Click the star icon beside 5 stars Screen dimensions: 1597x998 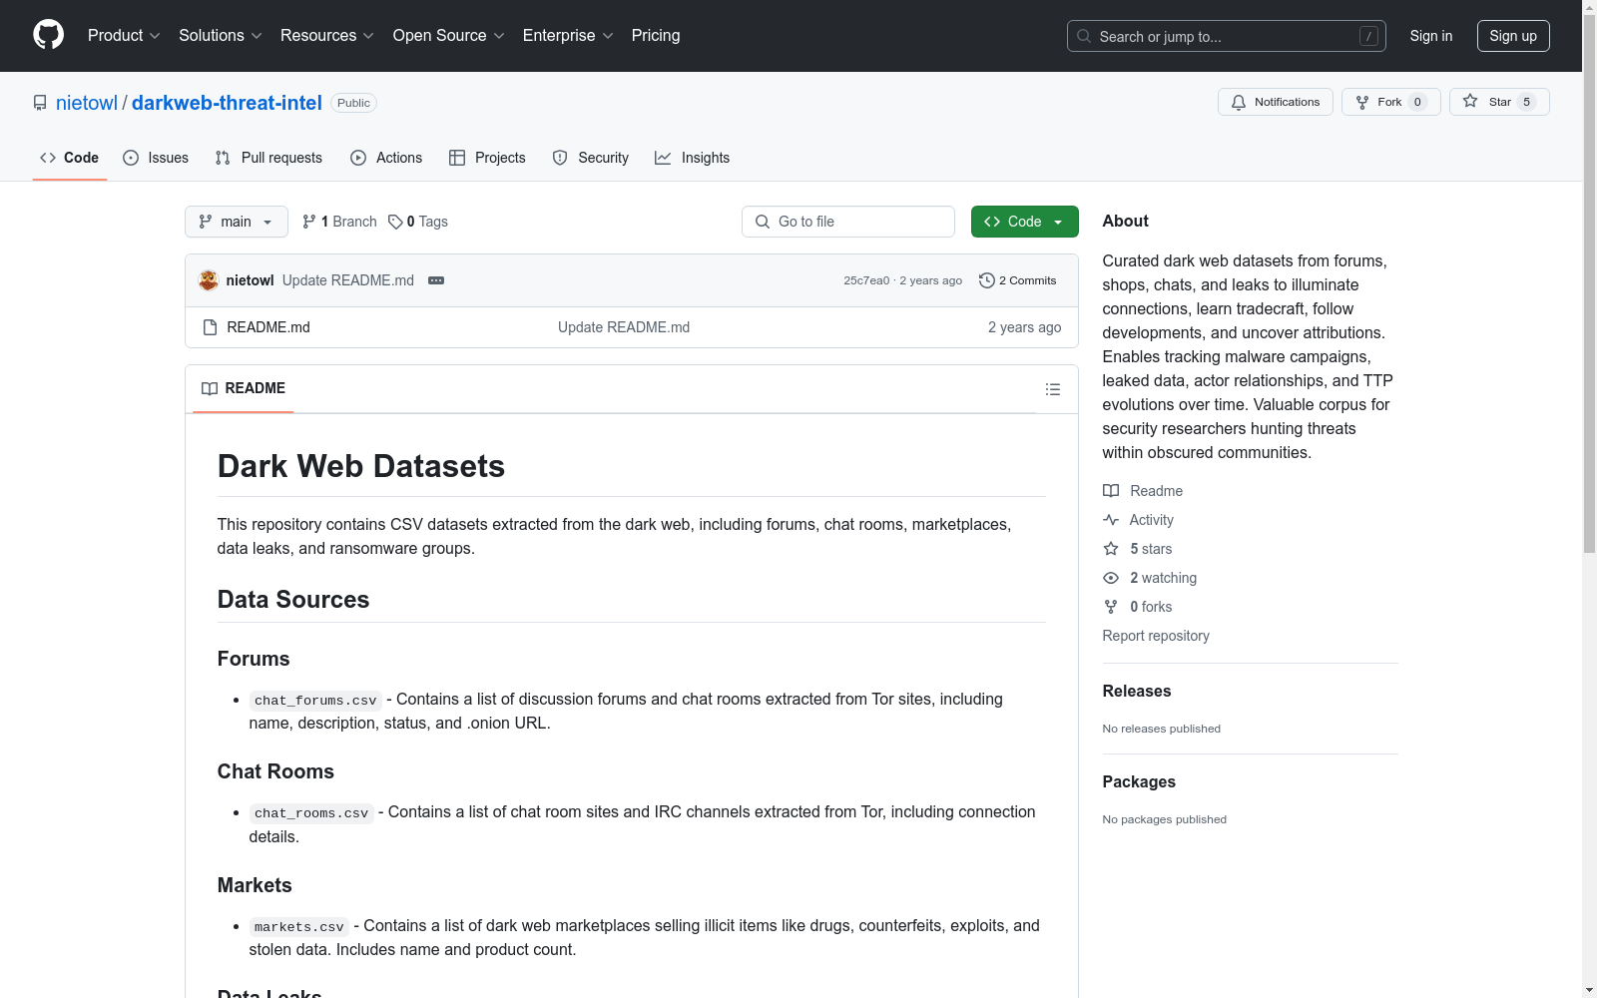click(x=1111, y=549)
